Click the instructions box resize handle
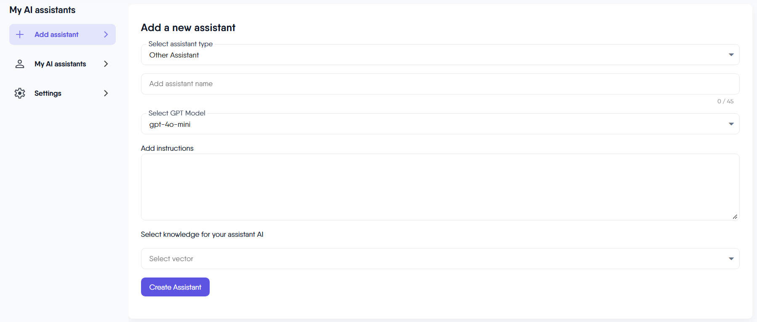Image resolution: width=757 pixels, height=322 pixels. tap(735, 217)
